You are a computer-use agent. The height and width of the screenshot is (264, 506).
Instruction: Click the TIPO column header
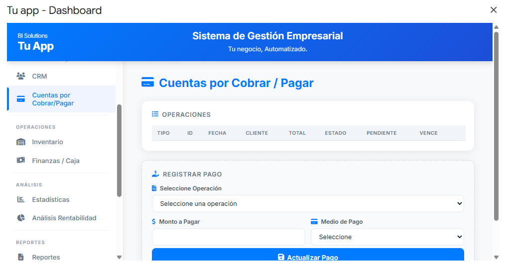pos(163,133)
